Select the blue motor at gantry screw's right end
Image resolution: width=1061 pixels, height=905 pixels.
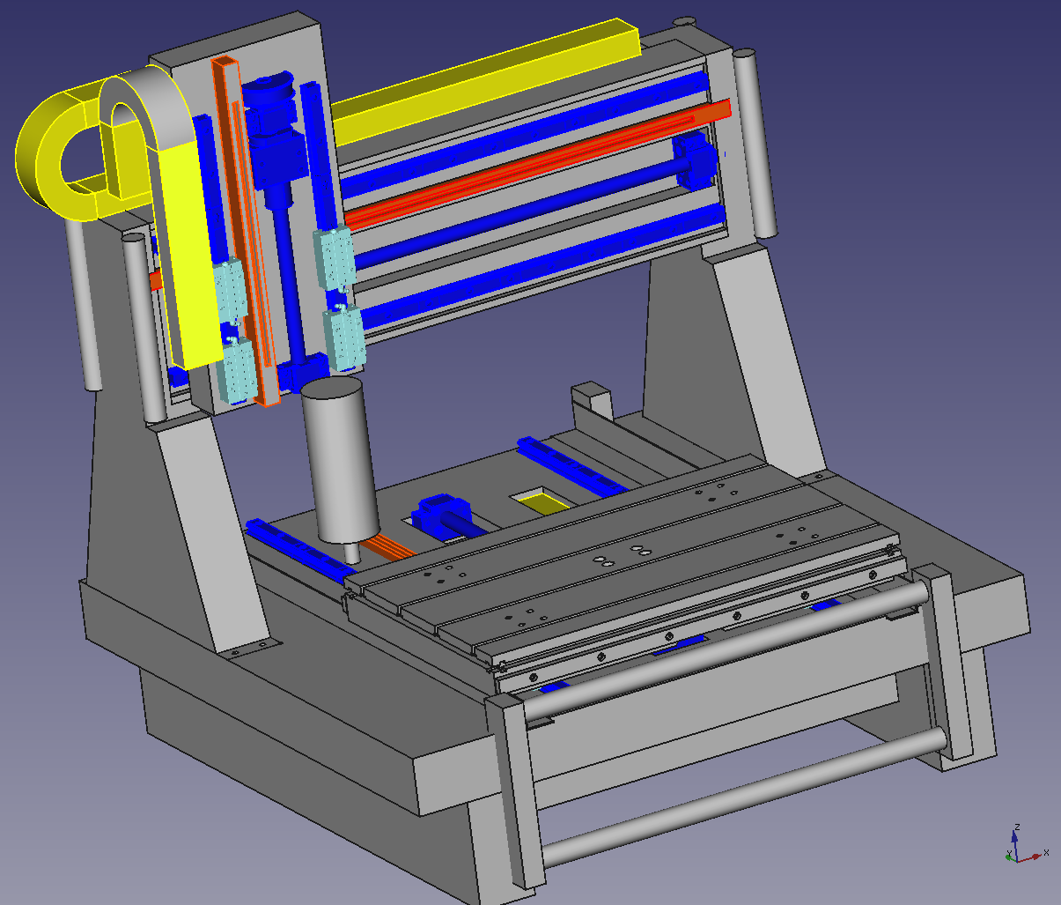tap(696, 161)
